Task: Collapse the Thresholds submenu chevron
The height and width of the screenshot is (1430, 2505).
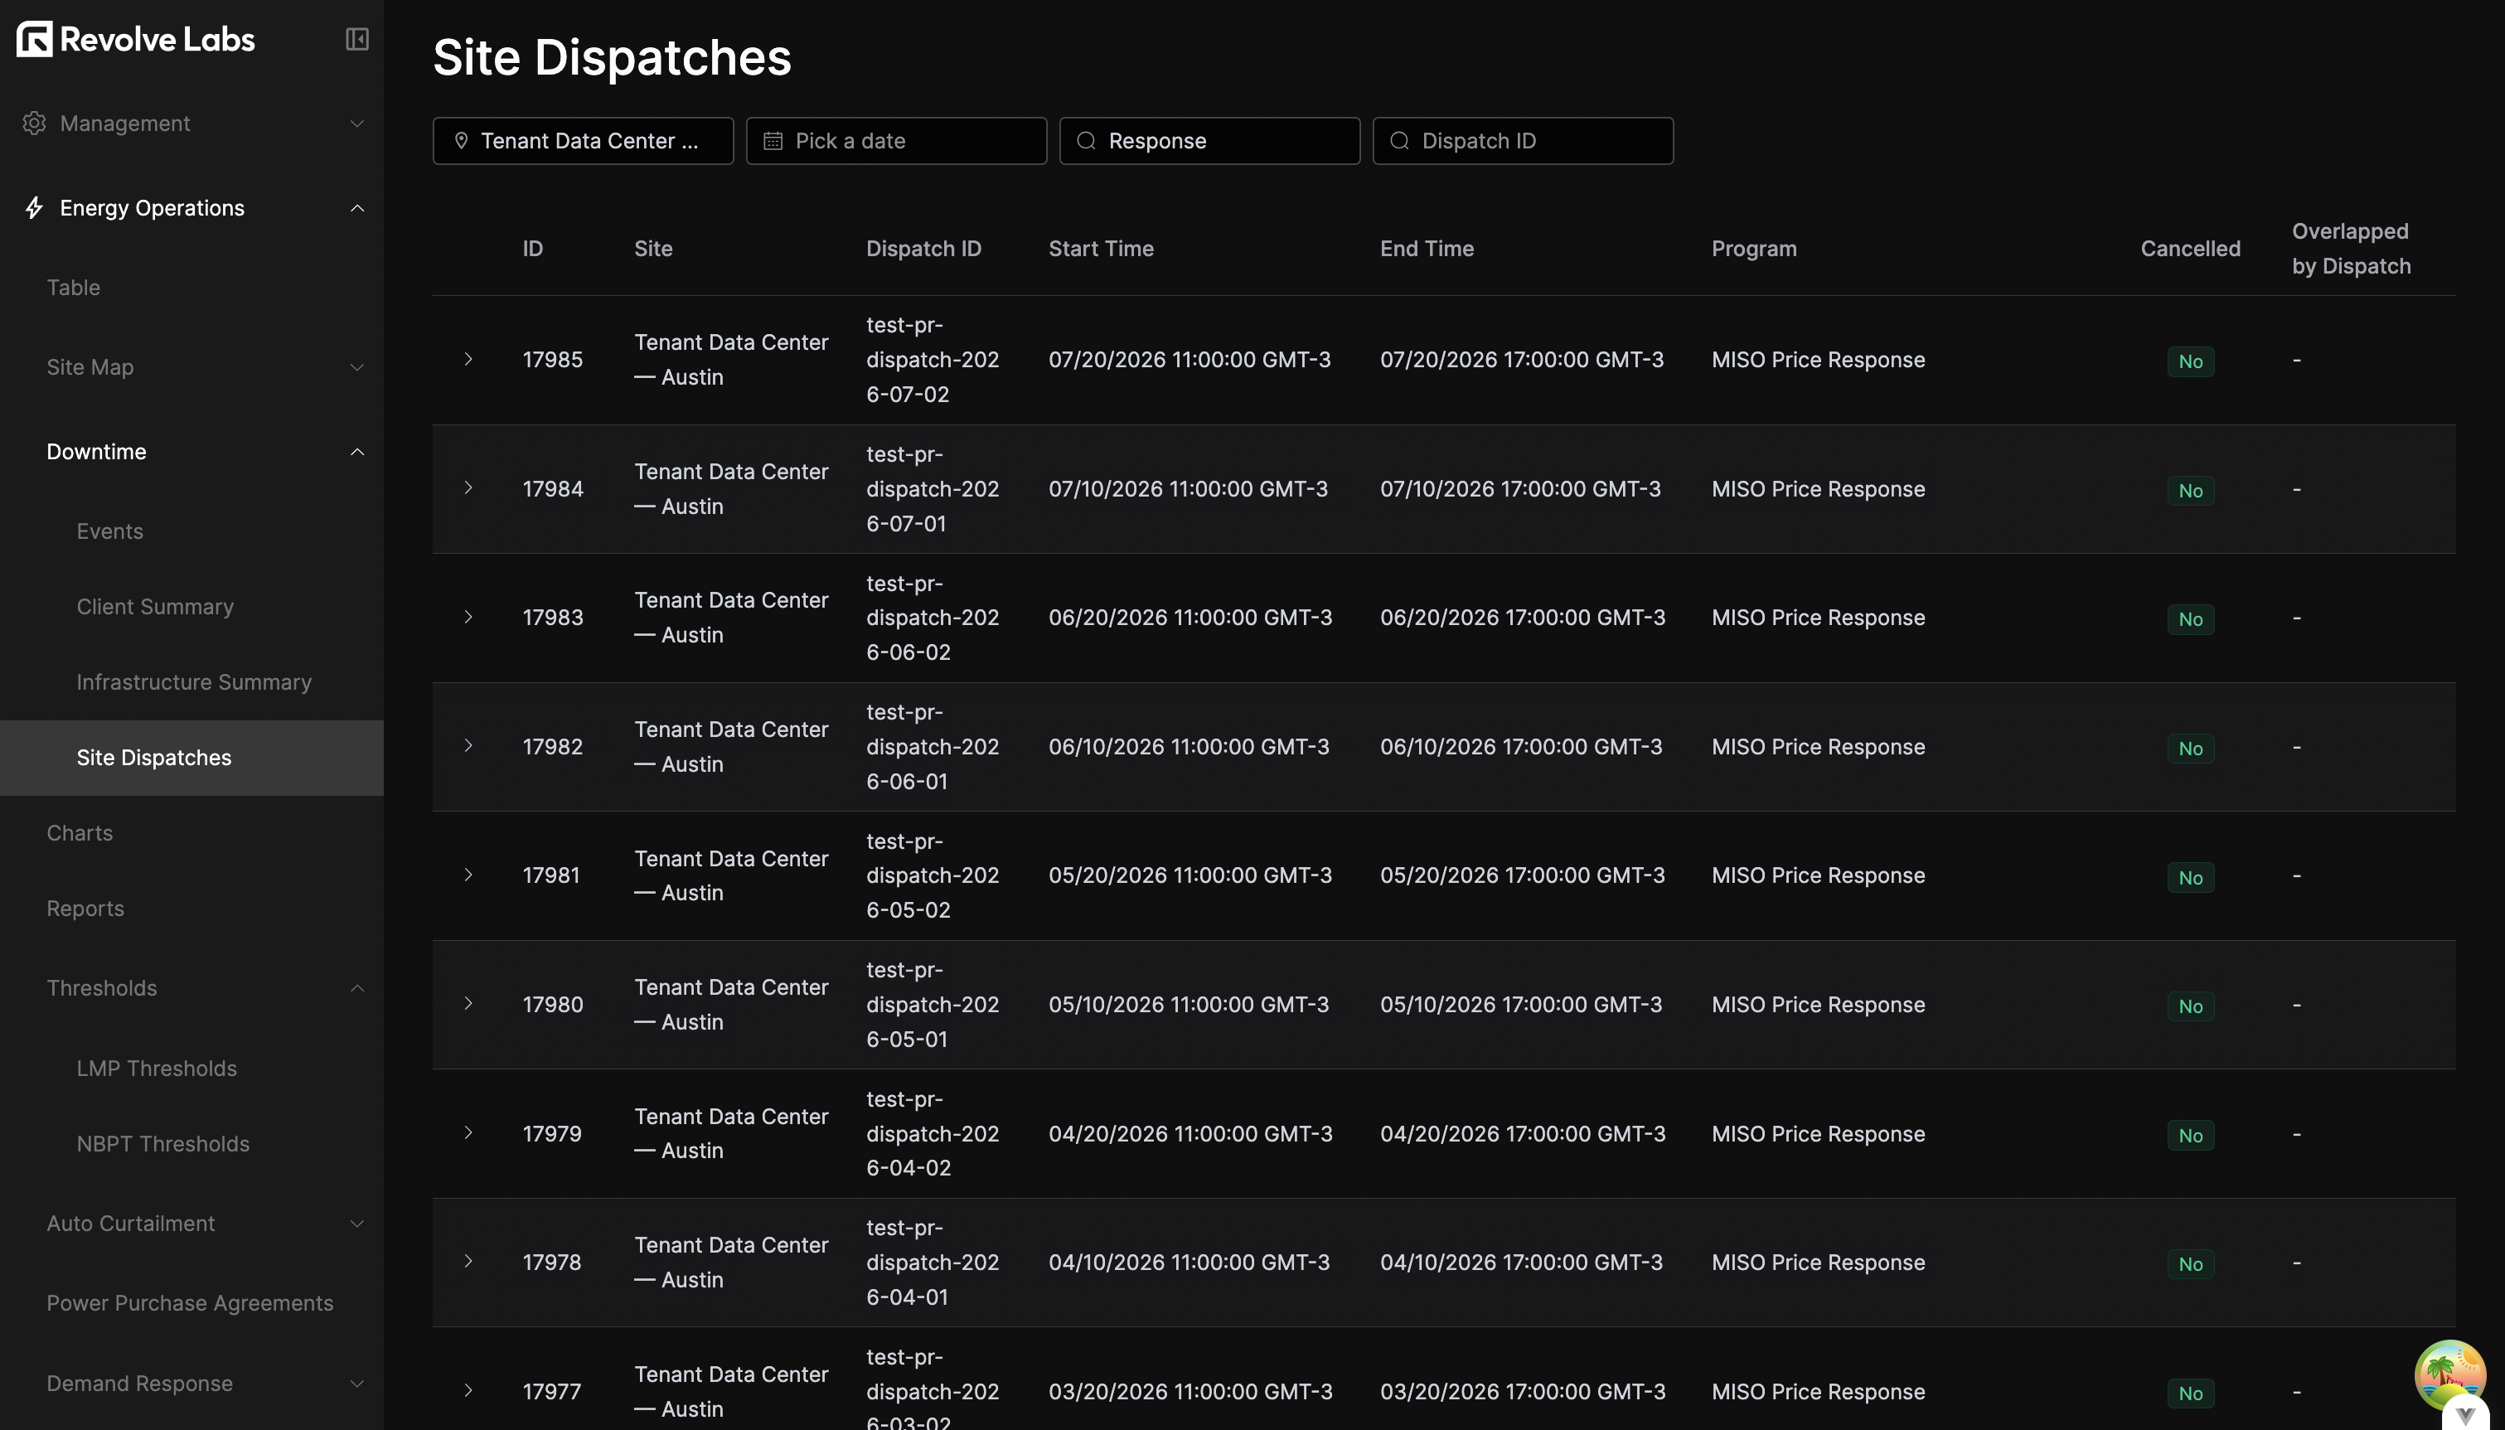Action: pos(357,988)
